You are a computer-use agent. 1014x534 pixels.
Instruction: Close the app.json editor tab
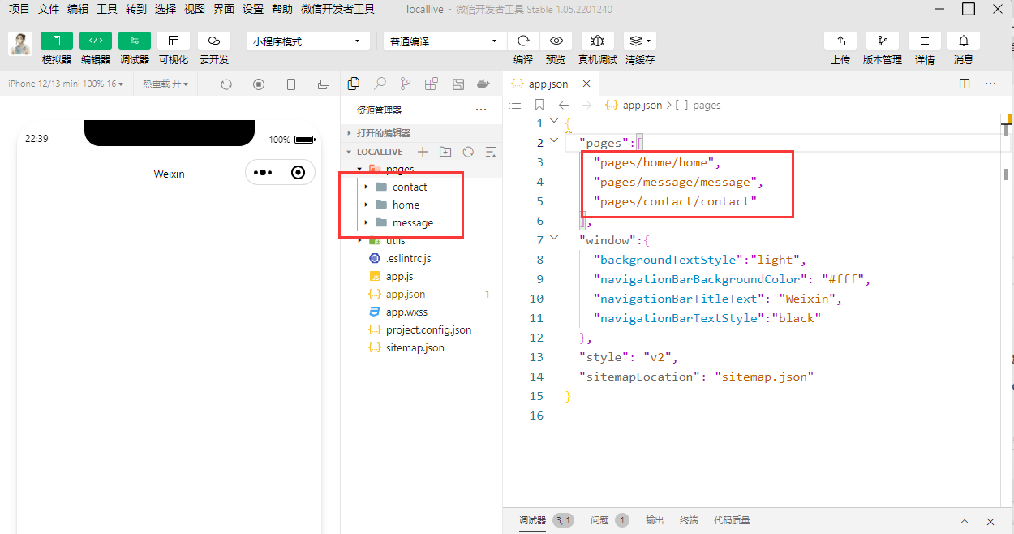[x=586, y=84]
